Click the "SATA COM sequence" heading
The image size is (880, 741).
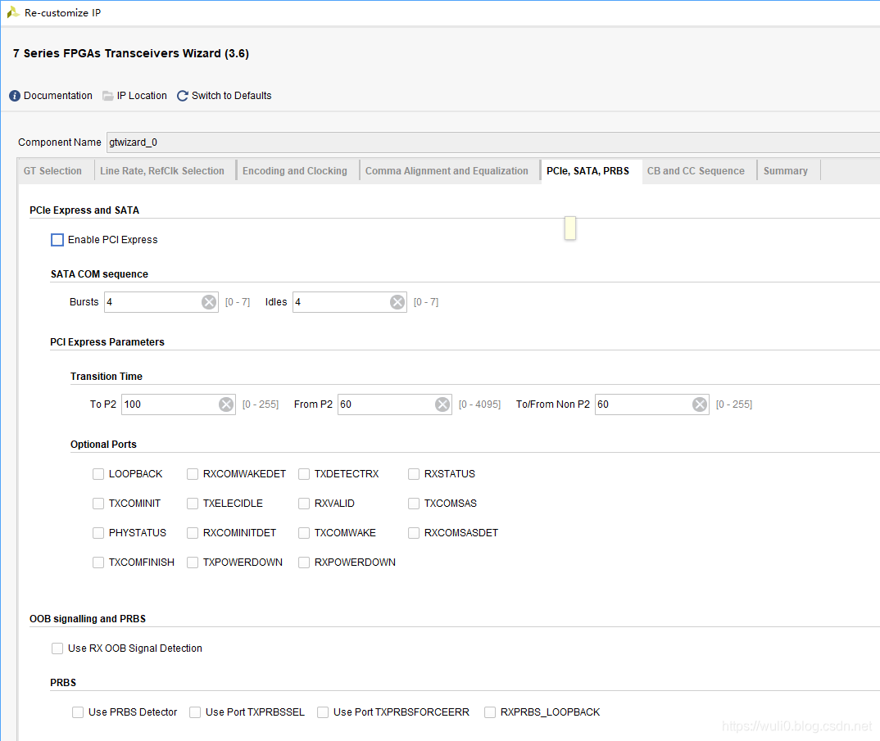99,274
